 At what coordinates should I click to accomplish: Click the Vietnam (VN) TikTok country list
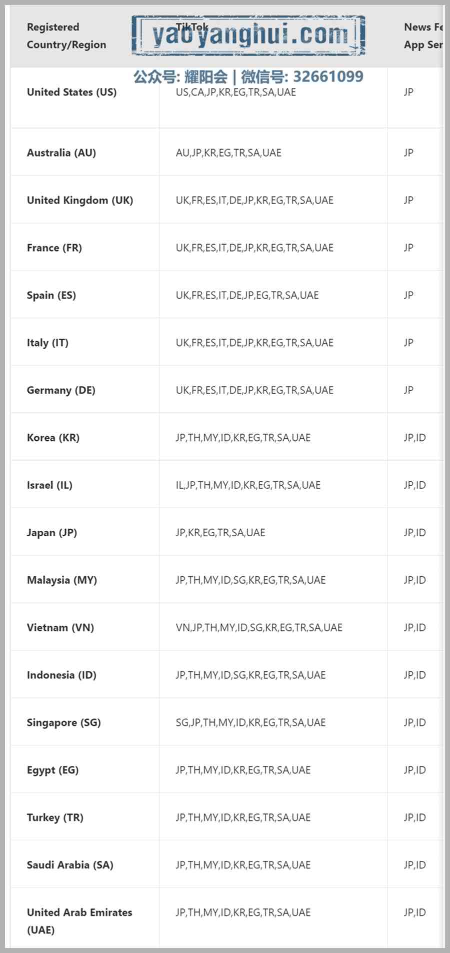(259, 628)
